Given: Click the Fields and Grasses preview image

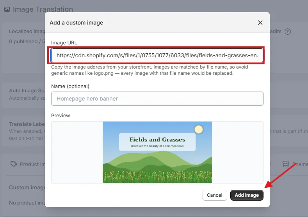Looking at the screenshot, I should point(157,152).
